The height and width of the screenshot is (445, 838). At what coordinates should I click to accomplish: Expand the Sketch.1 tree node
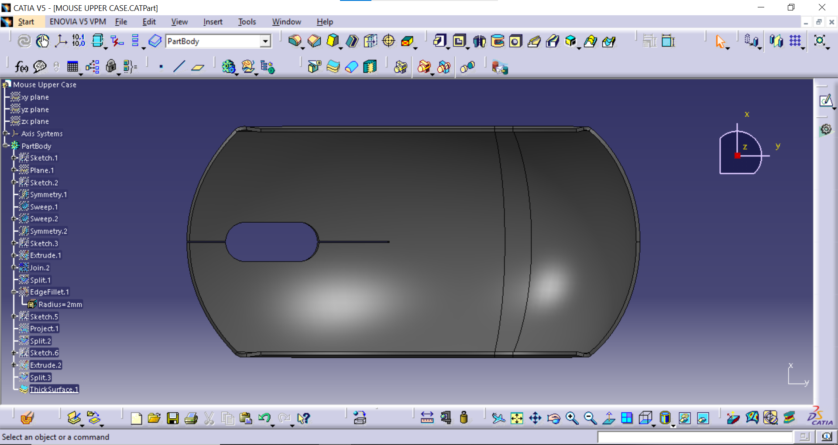pos(14,158)
